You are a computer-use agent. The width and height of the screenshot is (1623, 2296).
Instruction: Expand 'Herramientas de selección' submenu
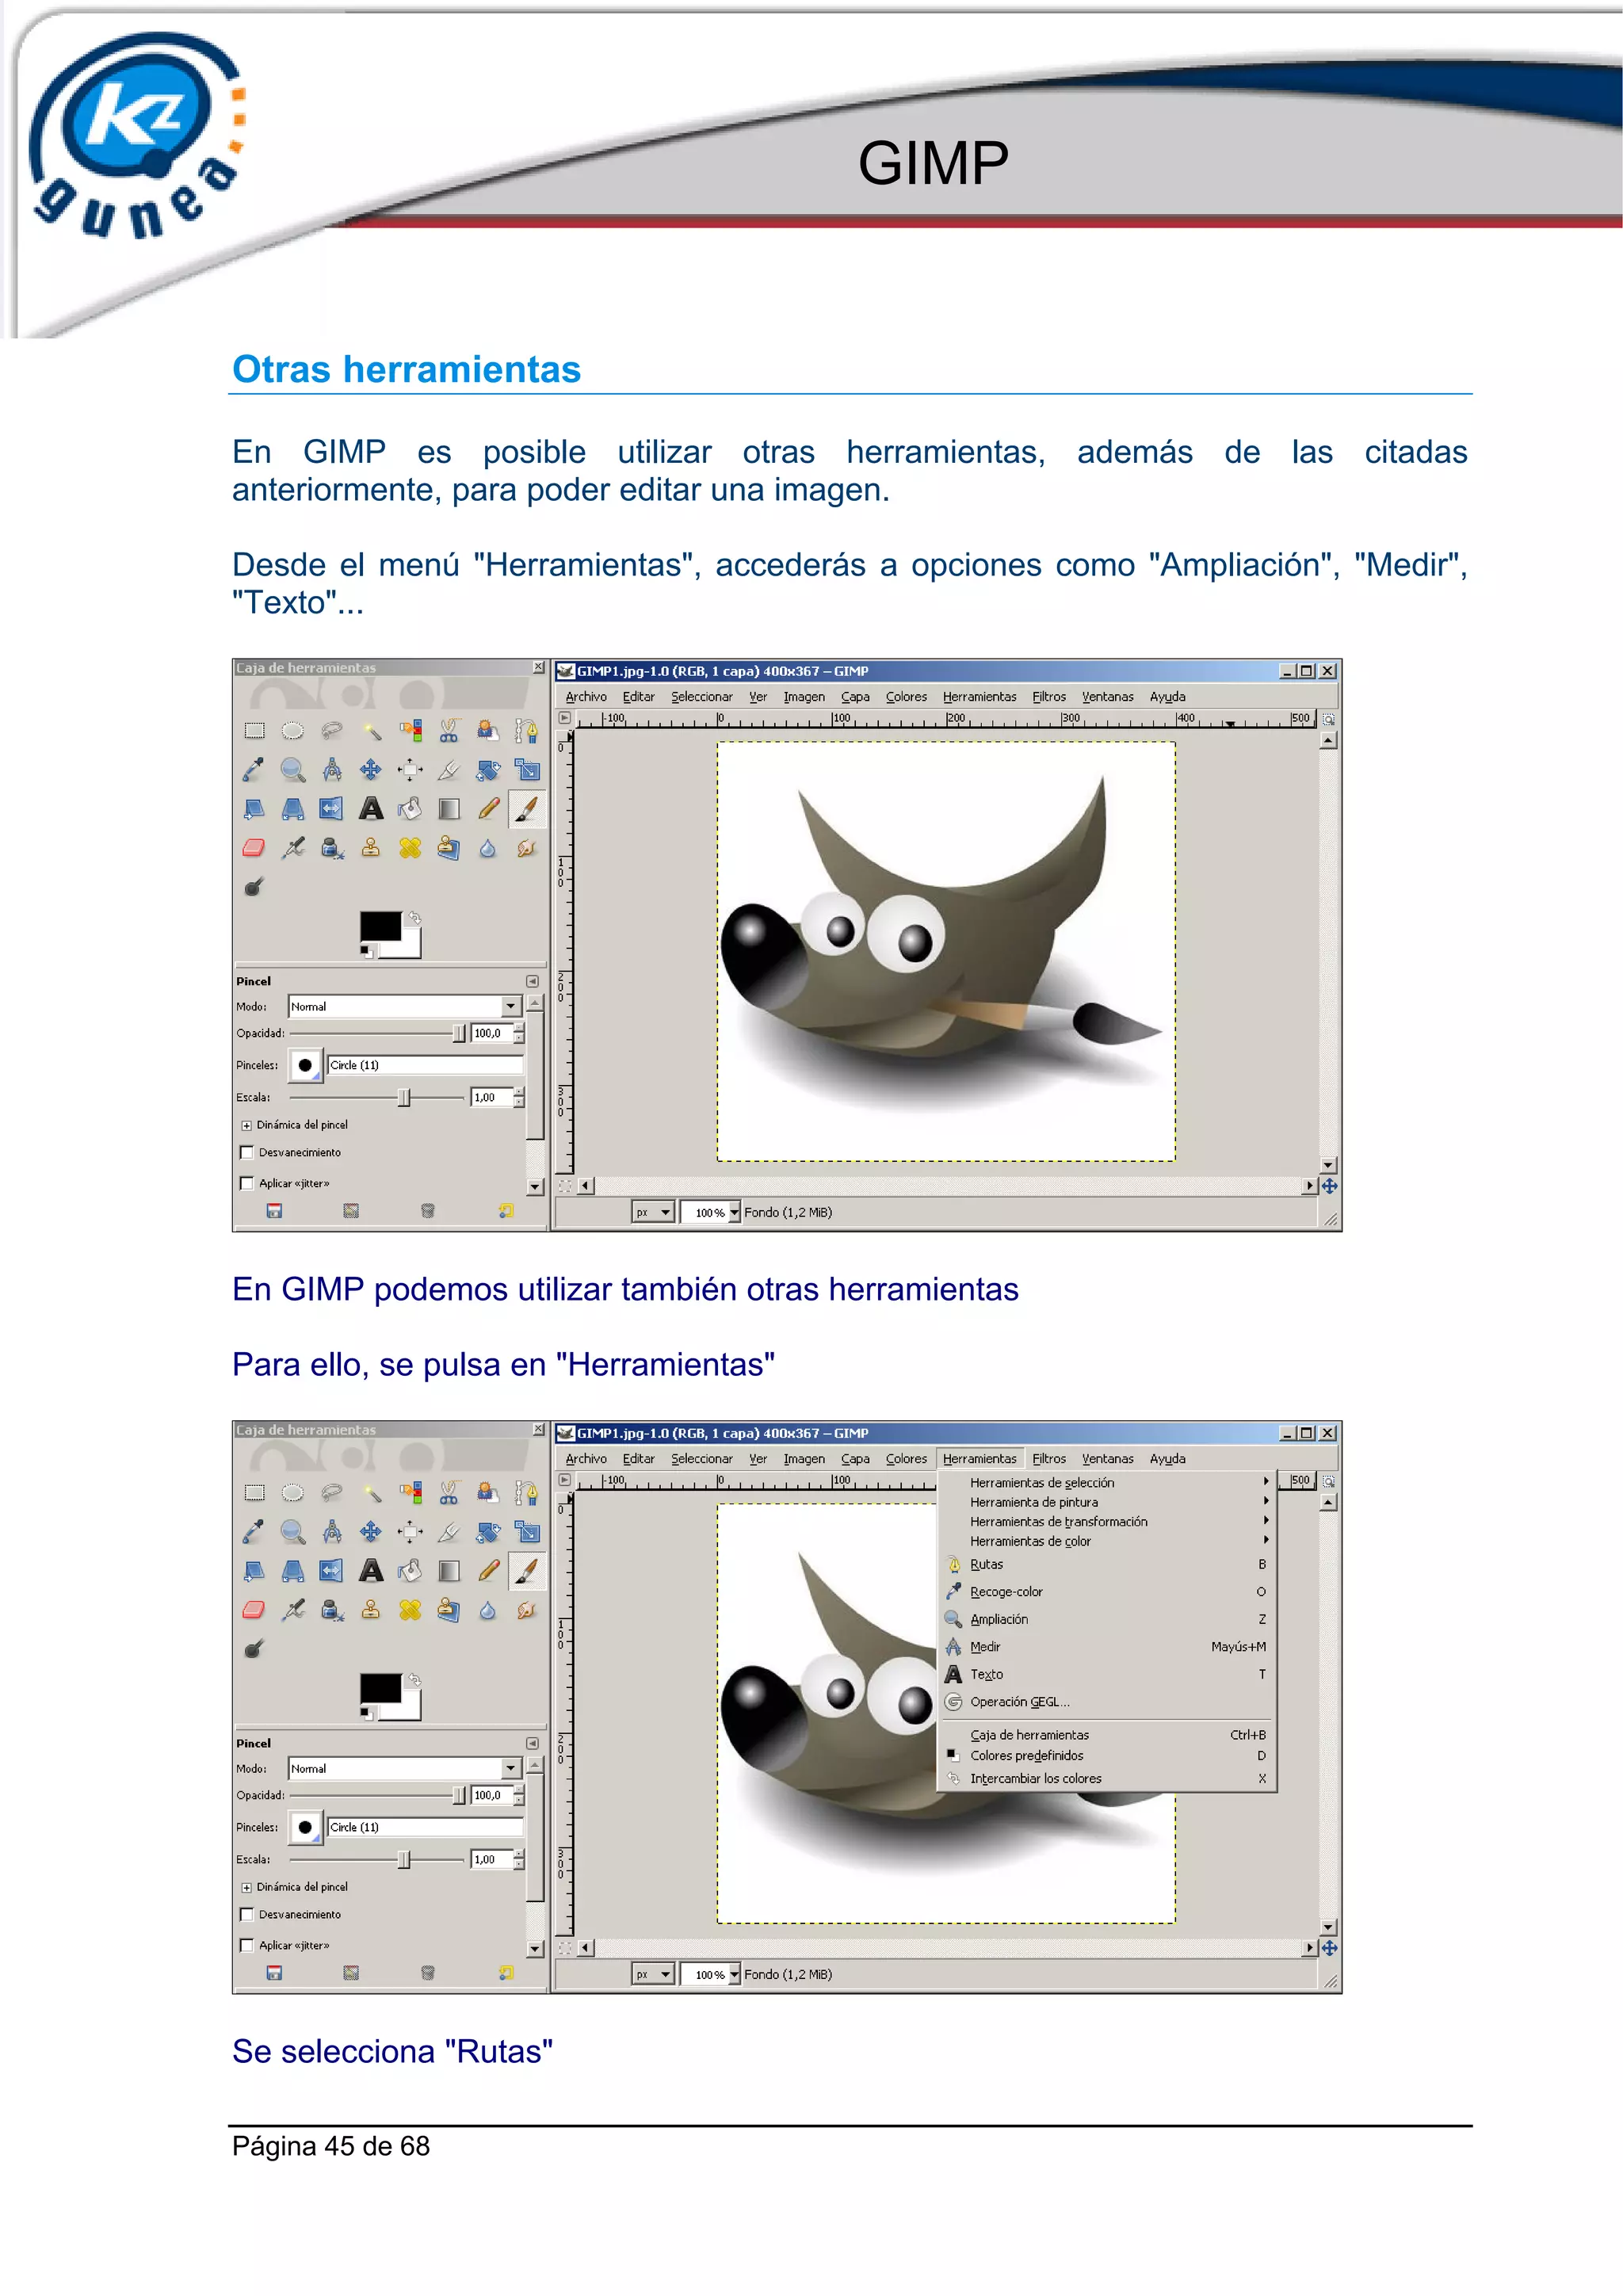pos(1108,1482)
